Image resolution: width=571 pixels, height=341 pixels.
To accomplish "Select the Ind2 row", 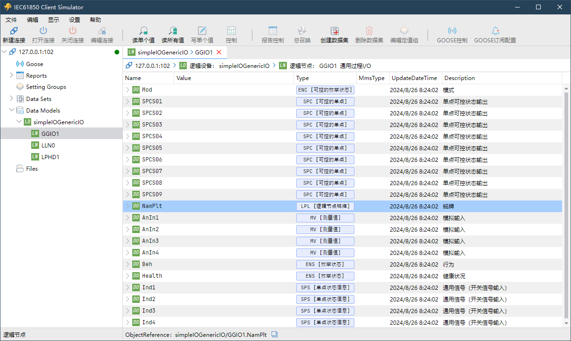I will pos(342,299).
